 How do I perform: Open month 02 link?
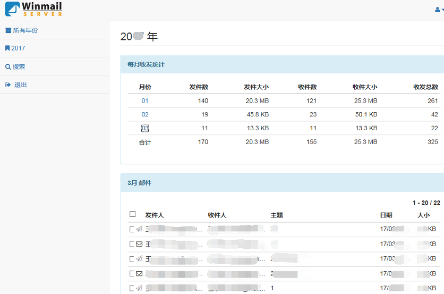coord(144,114)
